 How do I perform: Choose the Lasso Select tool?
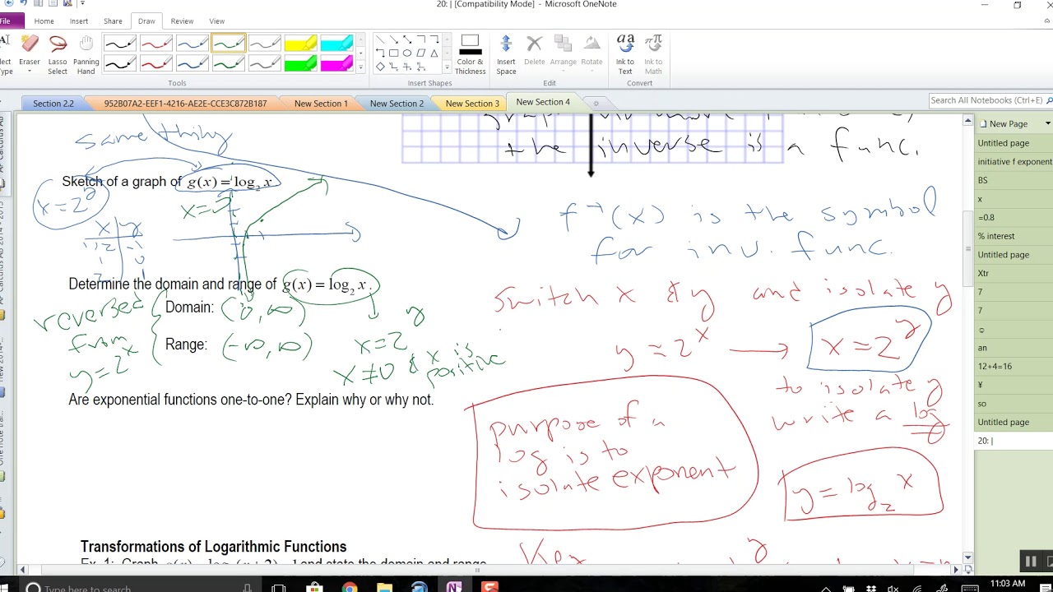(x=58, y=54)
